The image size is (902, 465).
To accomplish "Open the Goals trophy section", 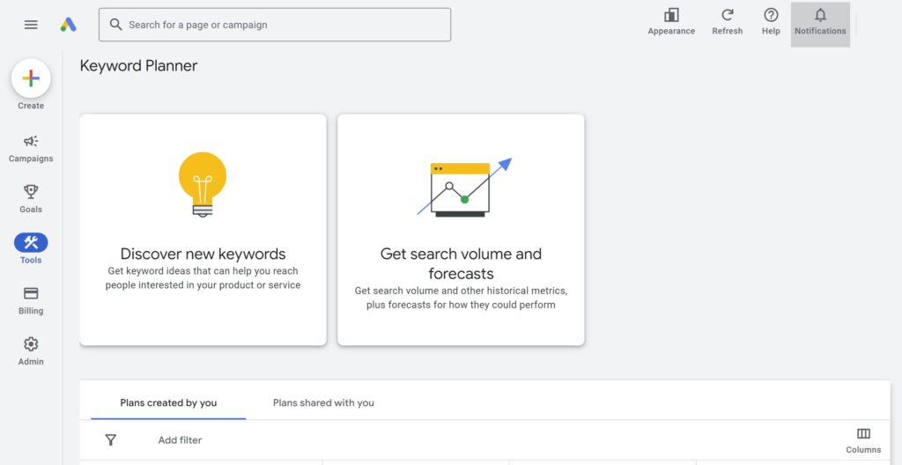I will (31, 199).
